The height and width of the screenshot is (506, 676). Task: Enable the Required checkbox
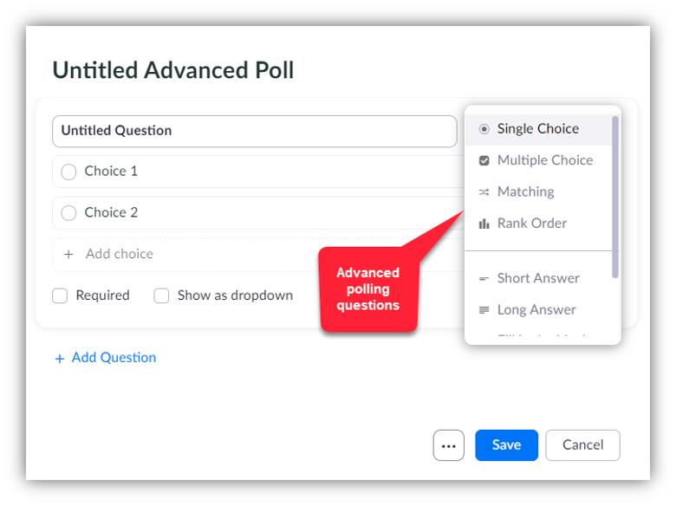click(60, 295)
